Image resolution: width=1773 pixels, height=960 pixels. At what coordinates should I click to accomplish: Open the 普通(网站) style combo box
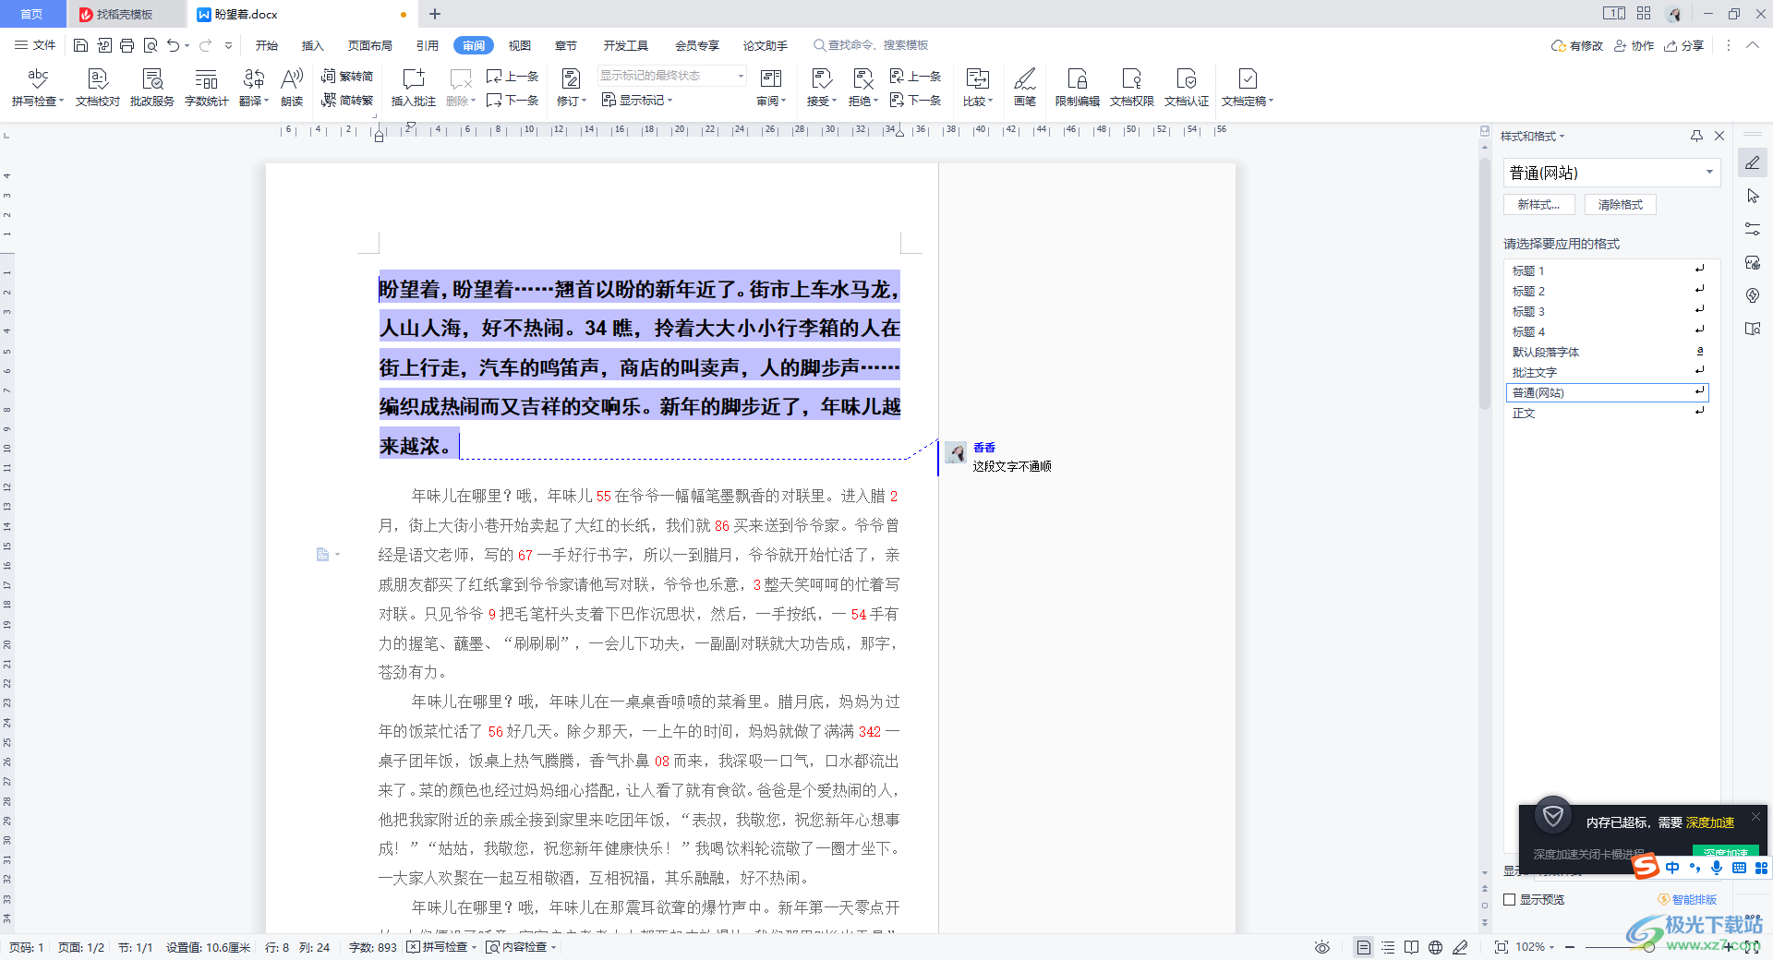point(1612,173)
